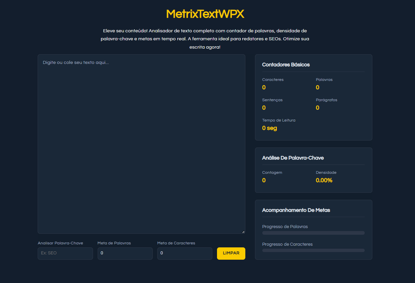Viewport: 415px width, 283px height.
Task: Click the Sentenças counter value
Action: (x=264, y=108)
